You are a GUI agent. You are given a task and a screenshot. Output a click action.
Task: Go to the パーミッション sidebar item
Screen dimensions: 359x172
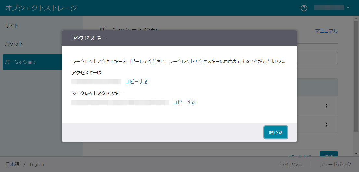[x=21, y=62]
